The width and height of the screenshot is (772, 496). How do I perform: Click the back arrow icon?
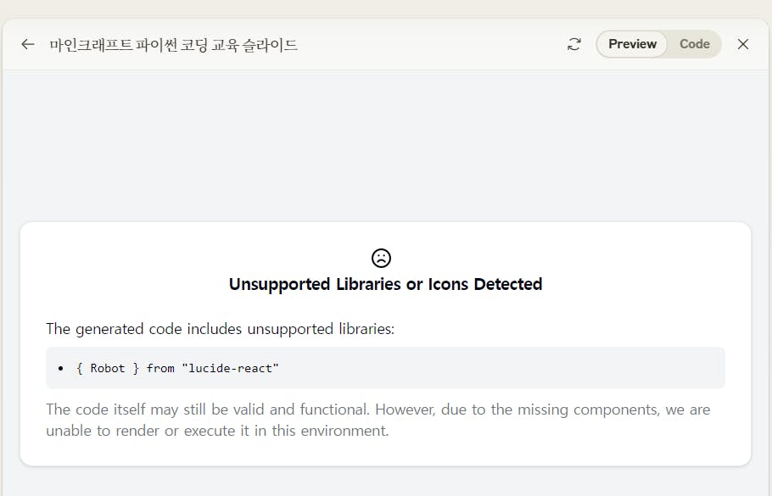[x=28, y=44]
